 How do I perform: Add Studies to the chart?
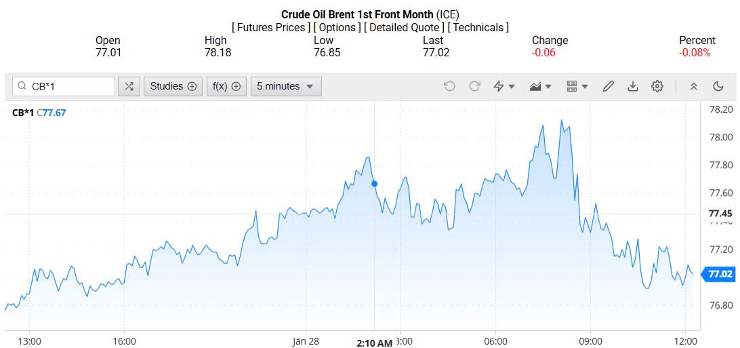(173, 86)
